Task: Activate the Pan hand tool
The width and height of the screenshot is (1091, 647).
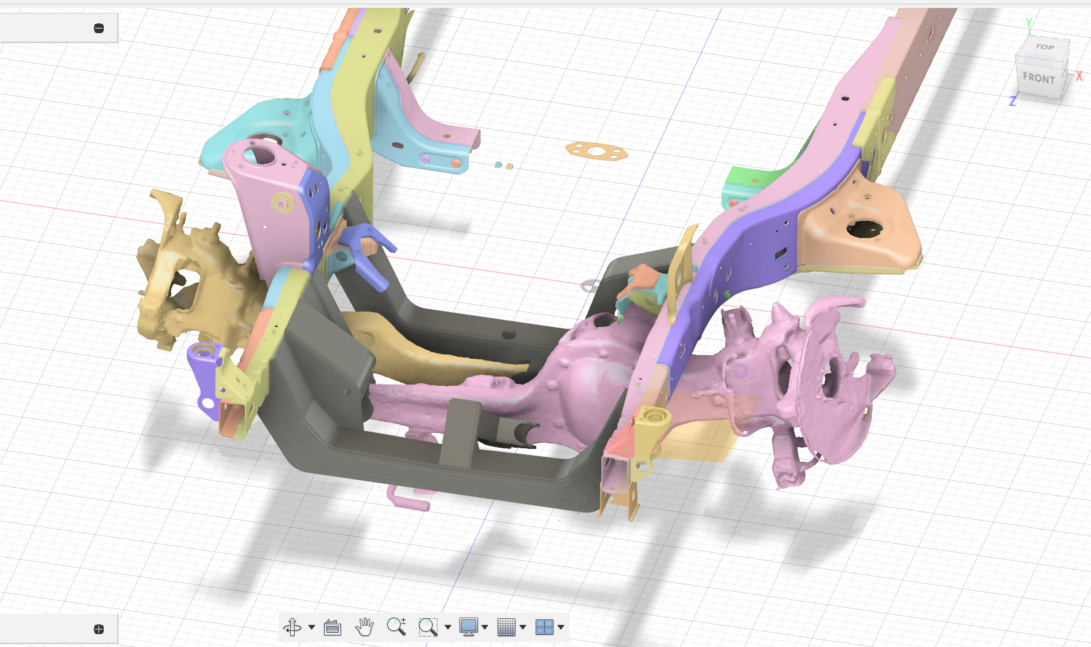Action: pyautogui.click(x=364, y=627)
